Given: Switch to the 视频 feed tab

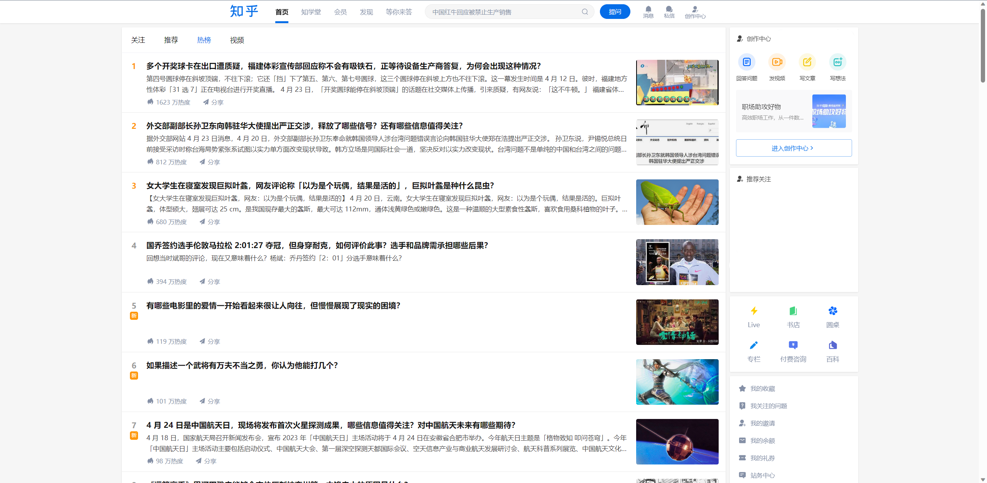Looking at the screenshot, I should 237,40.
